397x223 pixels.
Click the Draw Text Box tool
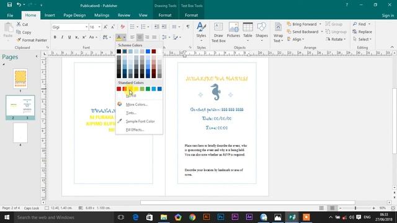pyautogui.click(x=218, y=32)
